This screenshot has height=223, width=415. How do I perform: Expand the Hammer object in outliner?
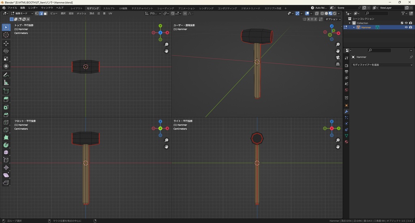354,28
